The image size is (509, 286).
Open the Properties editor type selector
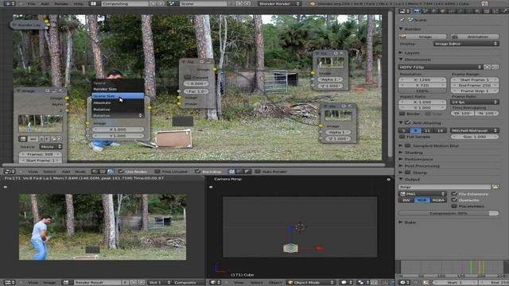[x=405, y=11]
